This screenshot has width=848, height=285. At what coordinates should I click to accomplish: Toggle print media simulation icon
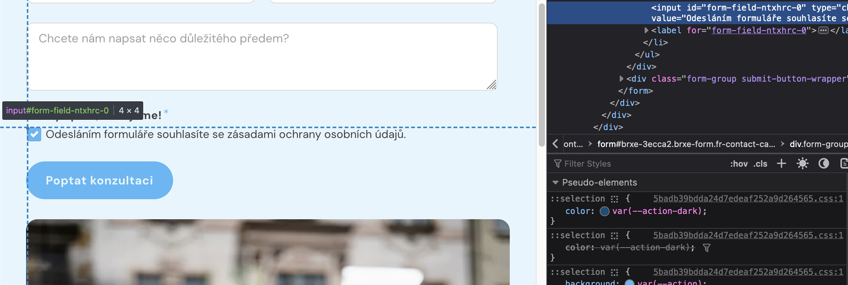point(844,163)
